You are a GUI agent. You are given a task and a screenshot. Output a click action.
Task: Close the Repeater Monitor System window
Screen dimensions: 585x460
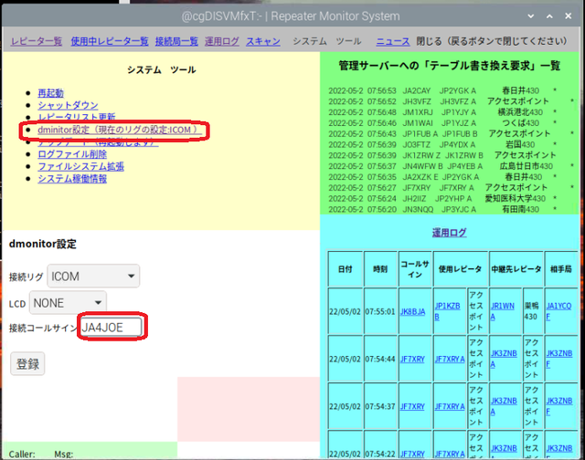click(x=569, y=16)
